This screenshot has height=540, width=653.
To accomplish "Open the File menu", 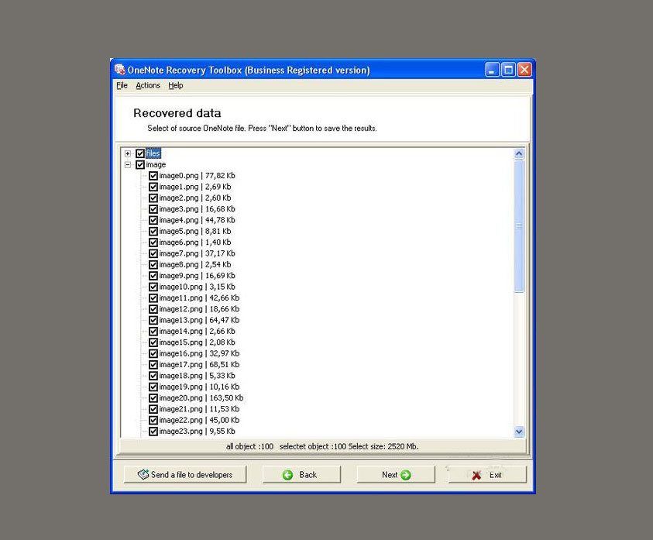I will click(x=122, y=86).
